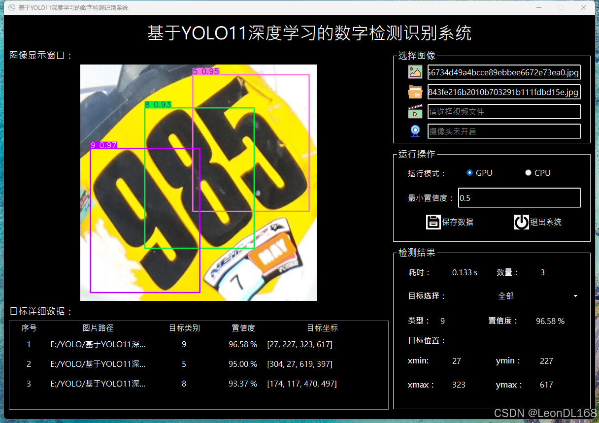Select row 2 in the detection table
This screenshot has height=423, width=599.
[x=197, y=364]
